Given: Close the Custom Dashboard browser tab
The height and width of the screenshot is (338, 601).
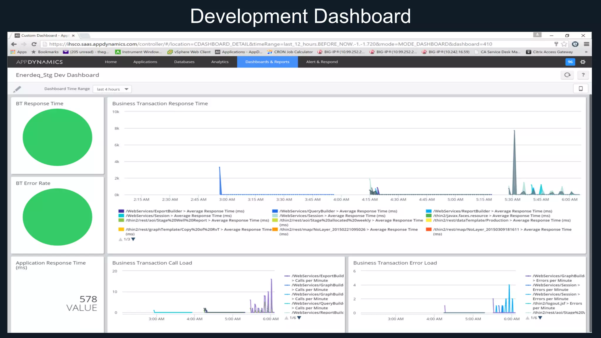Looking at the screenshot, I should click(x=73, y=36).
